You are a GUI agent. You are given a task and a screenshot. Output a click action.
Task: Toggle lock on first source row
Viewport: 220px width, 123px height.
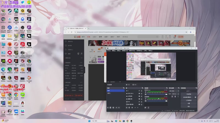142,91
